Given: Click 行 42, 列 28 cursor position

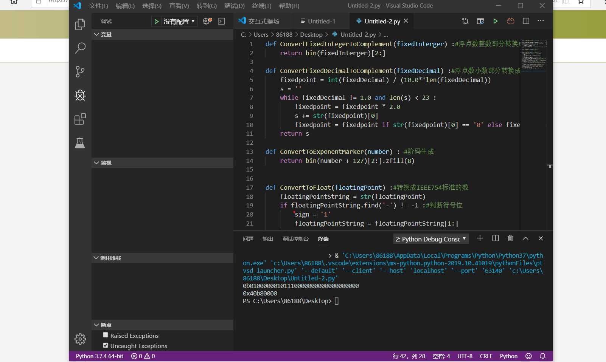Looking at the screenshot, I should coord(409,356).
